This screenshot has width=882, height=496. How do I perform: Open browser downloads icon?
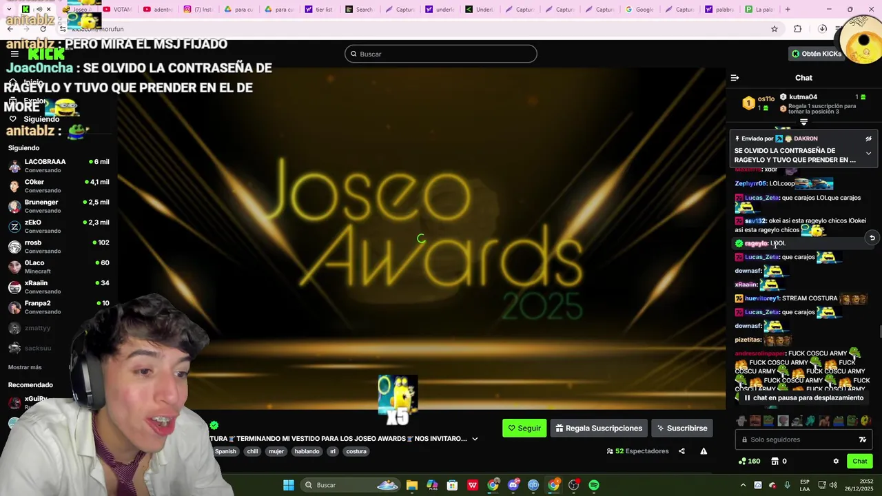coord(822,29)
